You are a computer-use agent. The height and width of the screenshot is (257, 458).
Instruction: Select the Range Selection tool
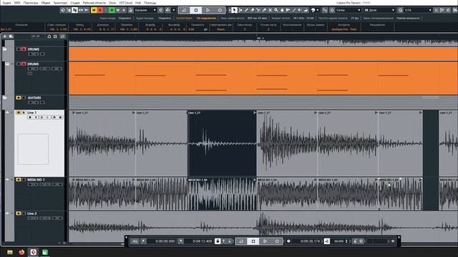pyautogui.click(x=240, y=10)
